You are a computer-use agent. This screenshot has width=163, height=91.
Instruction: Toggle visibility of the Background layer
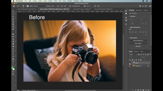[x=130, y=66]
